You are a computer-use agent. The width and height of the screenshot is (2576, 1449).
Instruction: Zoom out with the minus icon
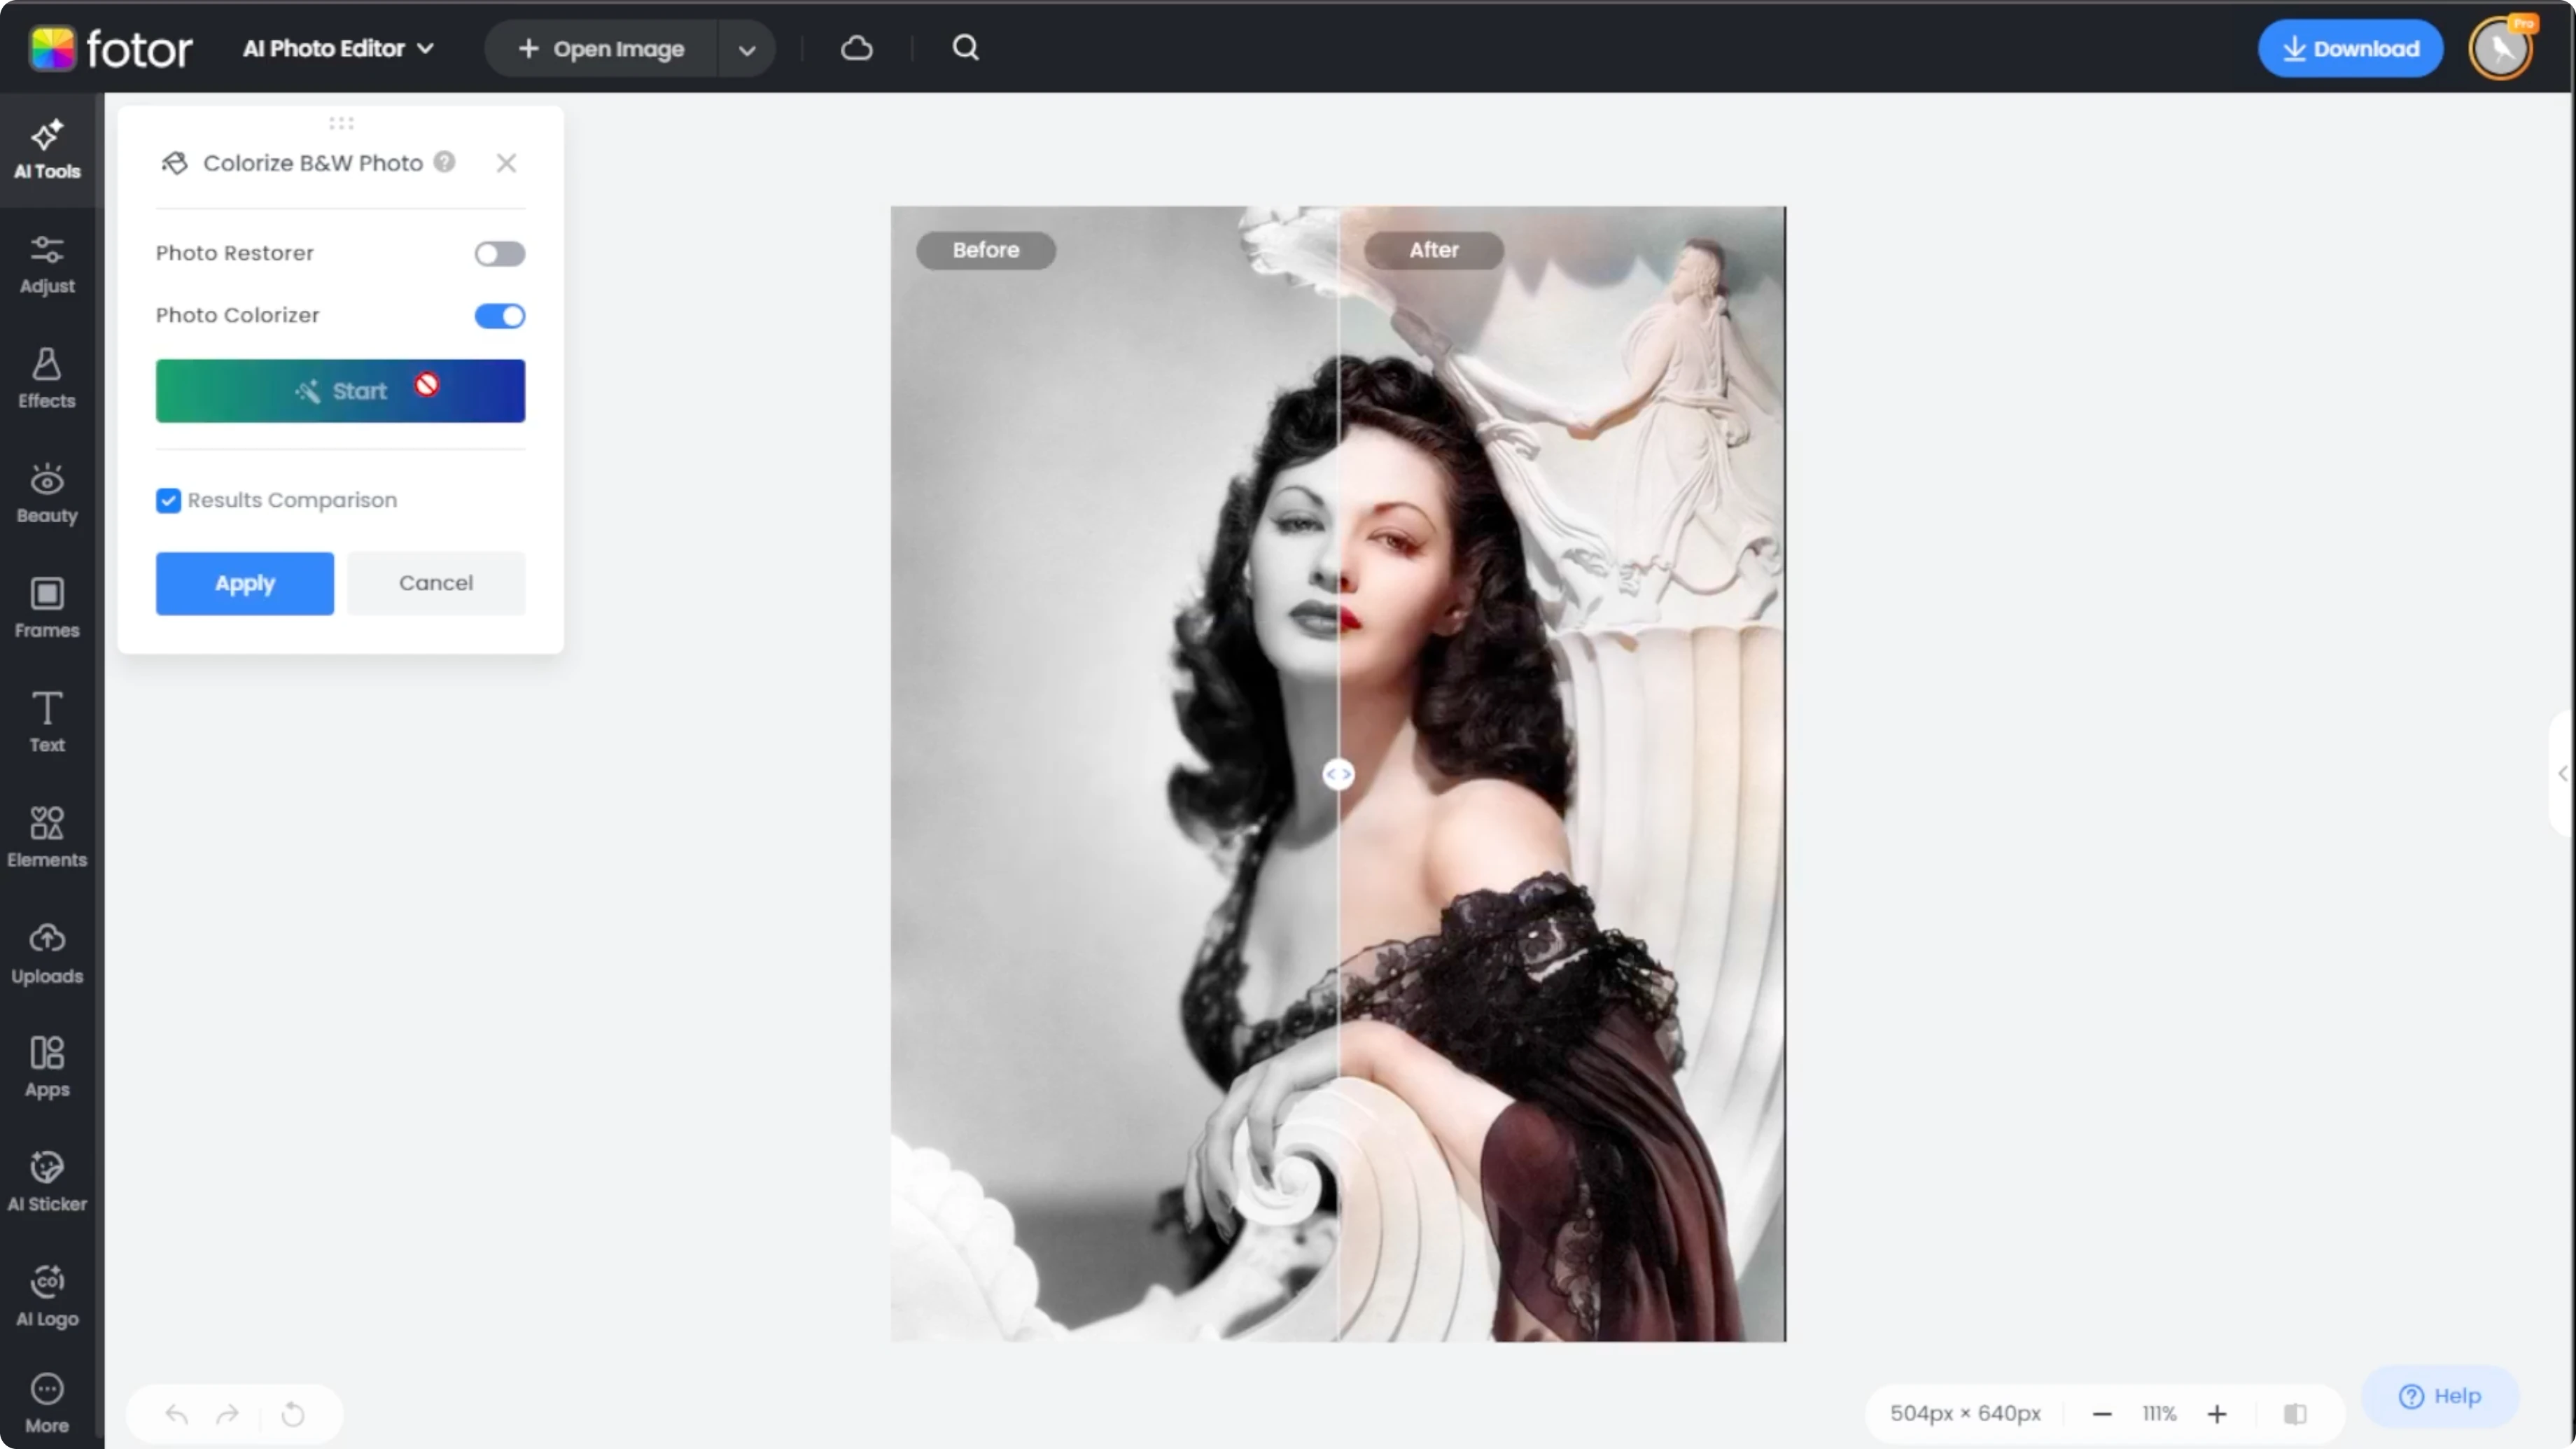(2102, 1414)
